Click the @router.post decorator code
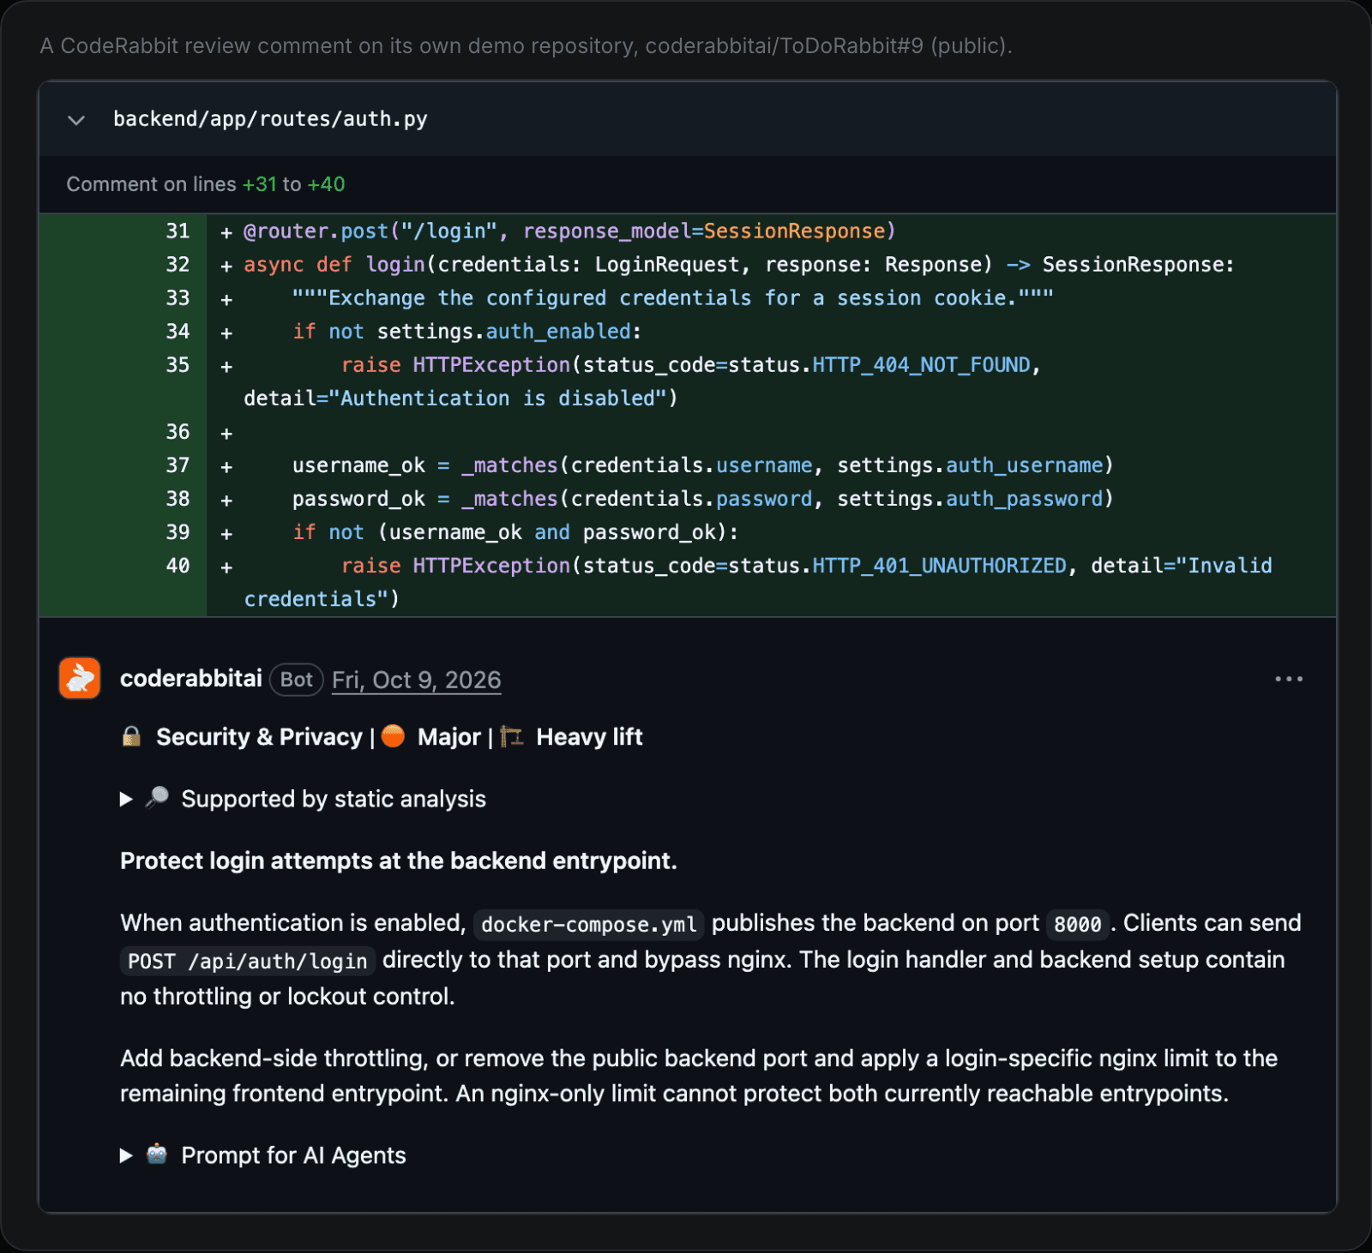This screenshot has width=1372, height=1253. click(316, 231)
